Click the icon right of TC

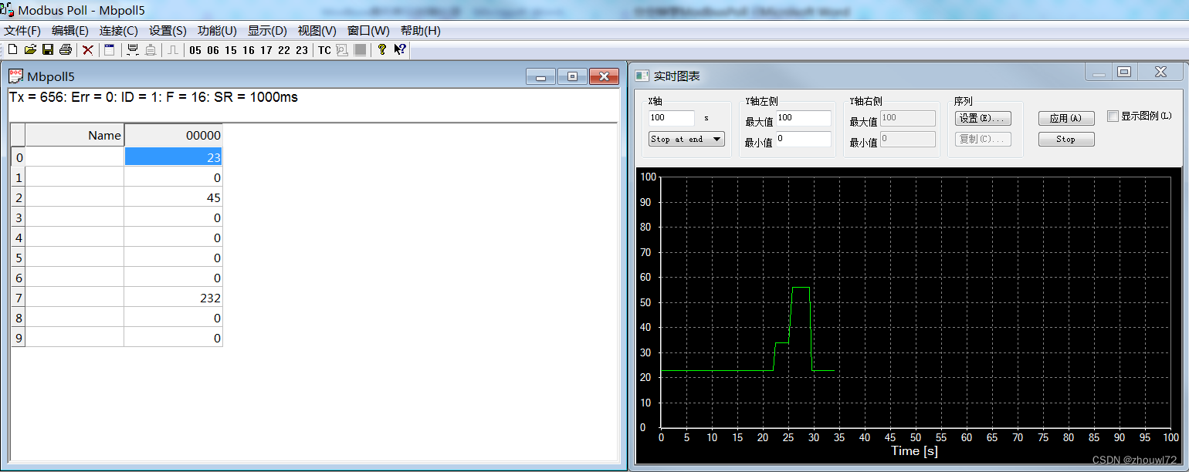(342, 50)
